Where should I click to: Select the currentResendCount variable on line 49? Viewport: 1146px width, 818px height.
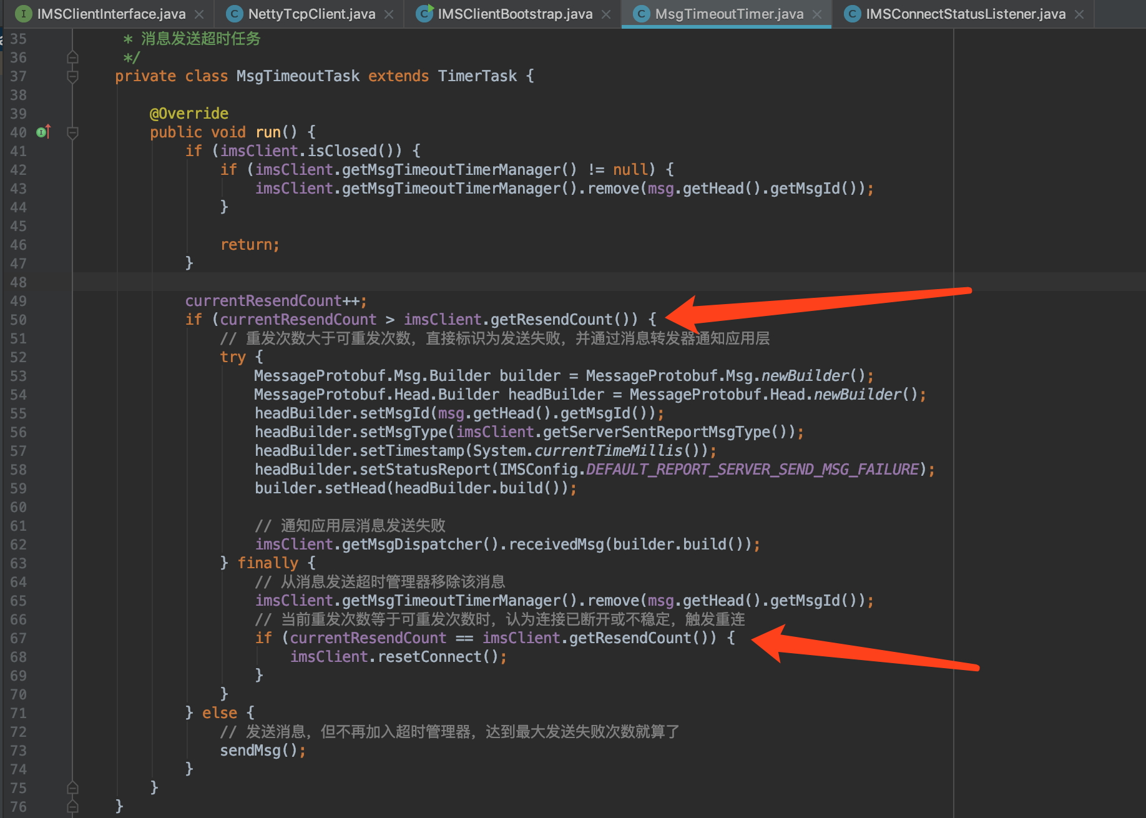tap(263, 300)
